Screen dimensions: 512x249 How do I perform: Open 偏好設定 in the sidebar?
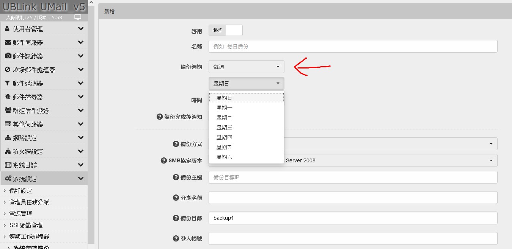click(21, 191)
